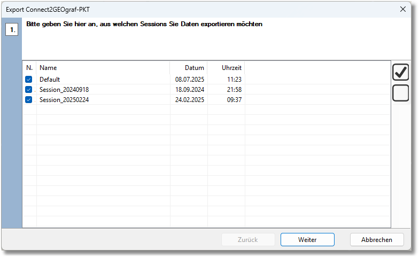The width and height of the screenshot is (419, 258).
Task: Click the date 24.02.2025 cell
Action: coord(190,100)
